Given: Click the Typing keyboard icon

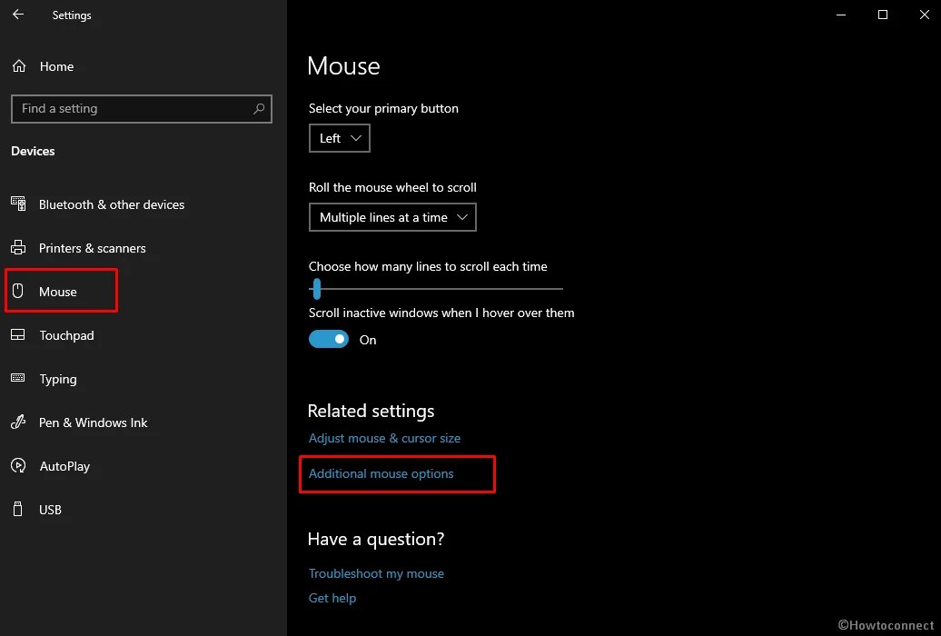Looking at the screenshot, I should coord(18,379).
